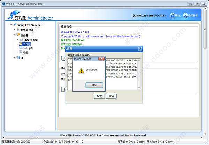The image size is (209, 145).
Task: Select the 超级管理员 user icon in tree
Action: (x=18, y=29)
